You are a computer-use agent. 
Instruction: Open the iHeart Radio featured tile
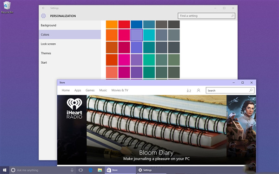click(x=72, y=130)
